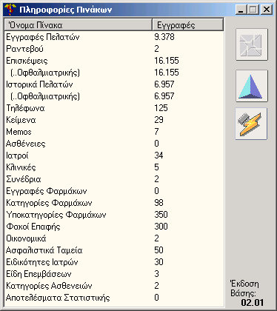Image resolution: width=277 pixels, height=311 pixels.
Task: Select the 'Υποκατηγορίες Φαρμάκων' row
Action: point(114,215)
